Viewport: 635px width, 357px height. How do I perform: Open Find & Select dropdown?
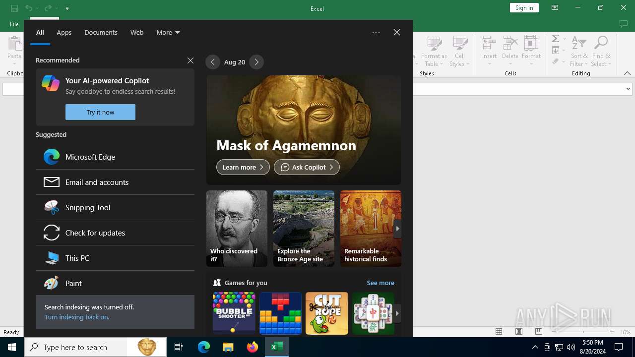click(x=601, y=51)
